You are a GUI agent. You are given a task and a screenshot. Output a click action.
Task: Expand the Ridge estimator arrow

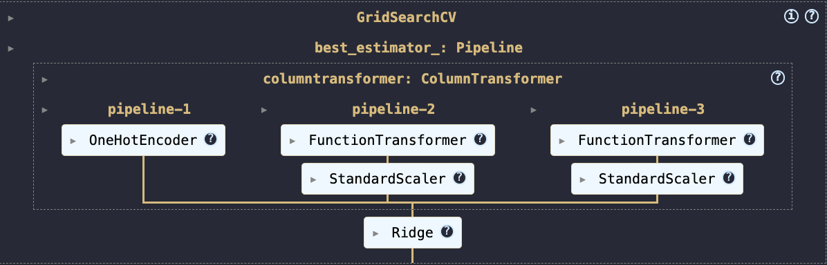(x=375, y=233)
